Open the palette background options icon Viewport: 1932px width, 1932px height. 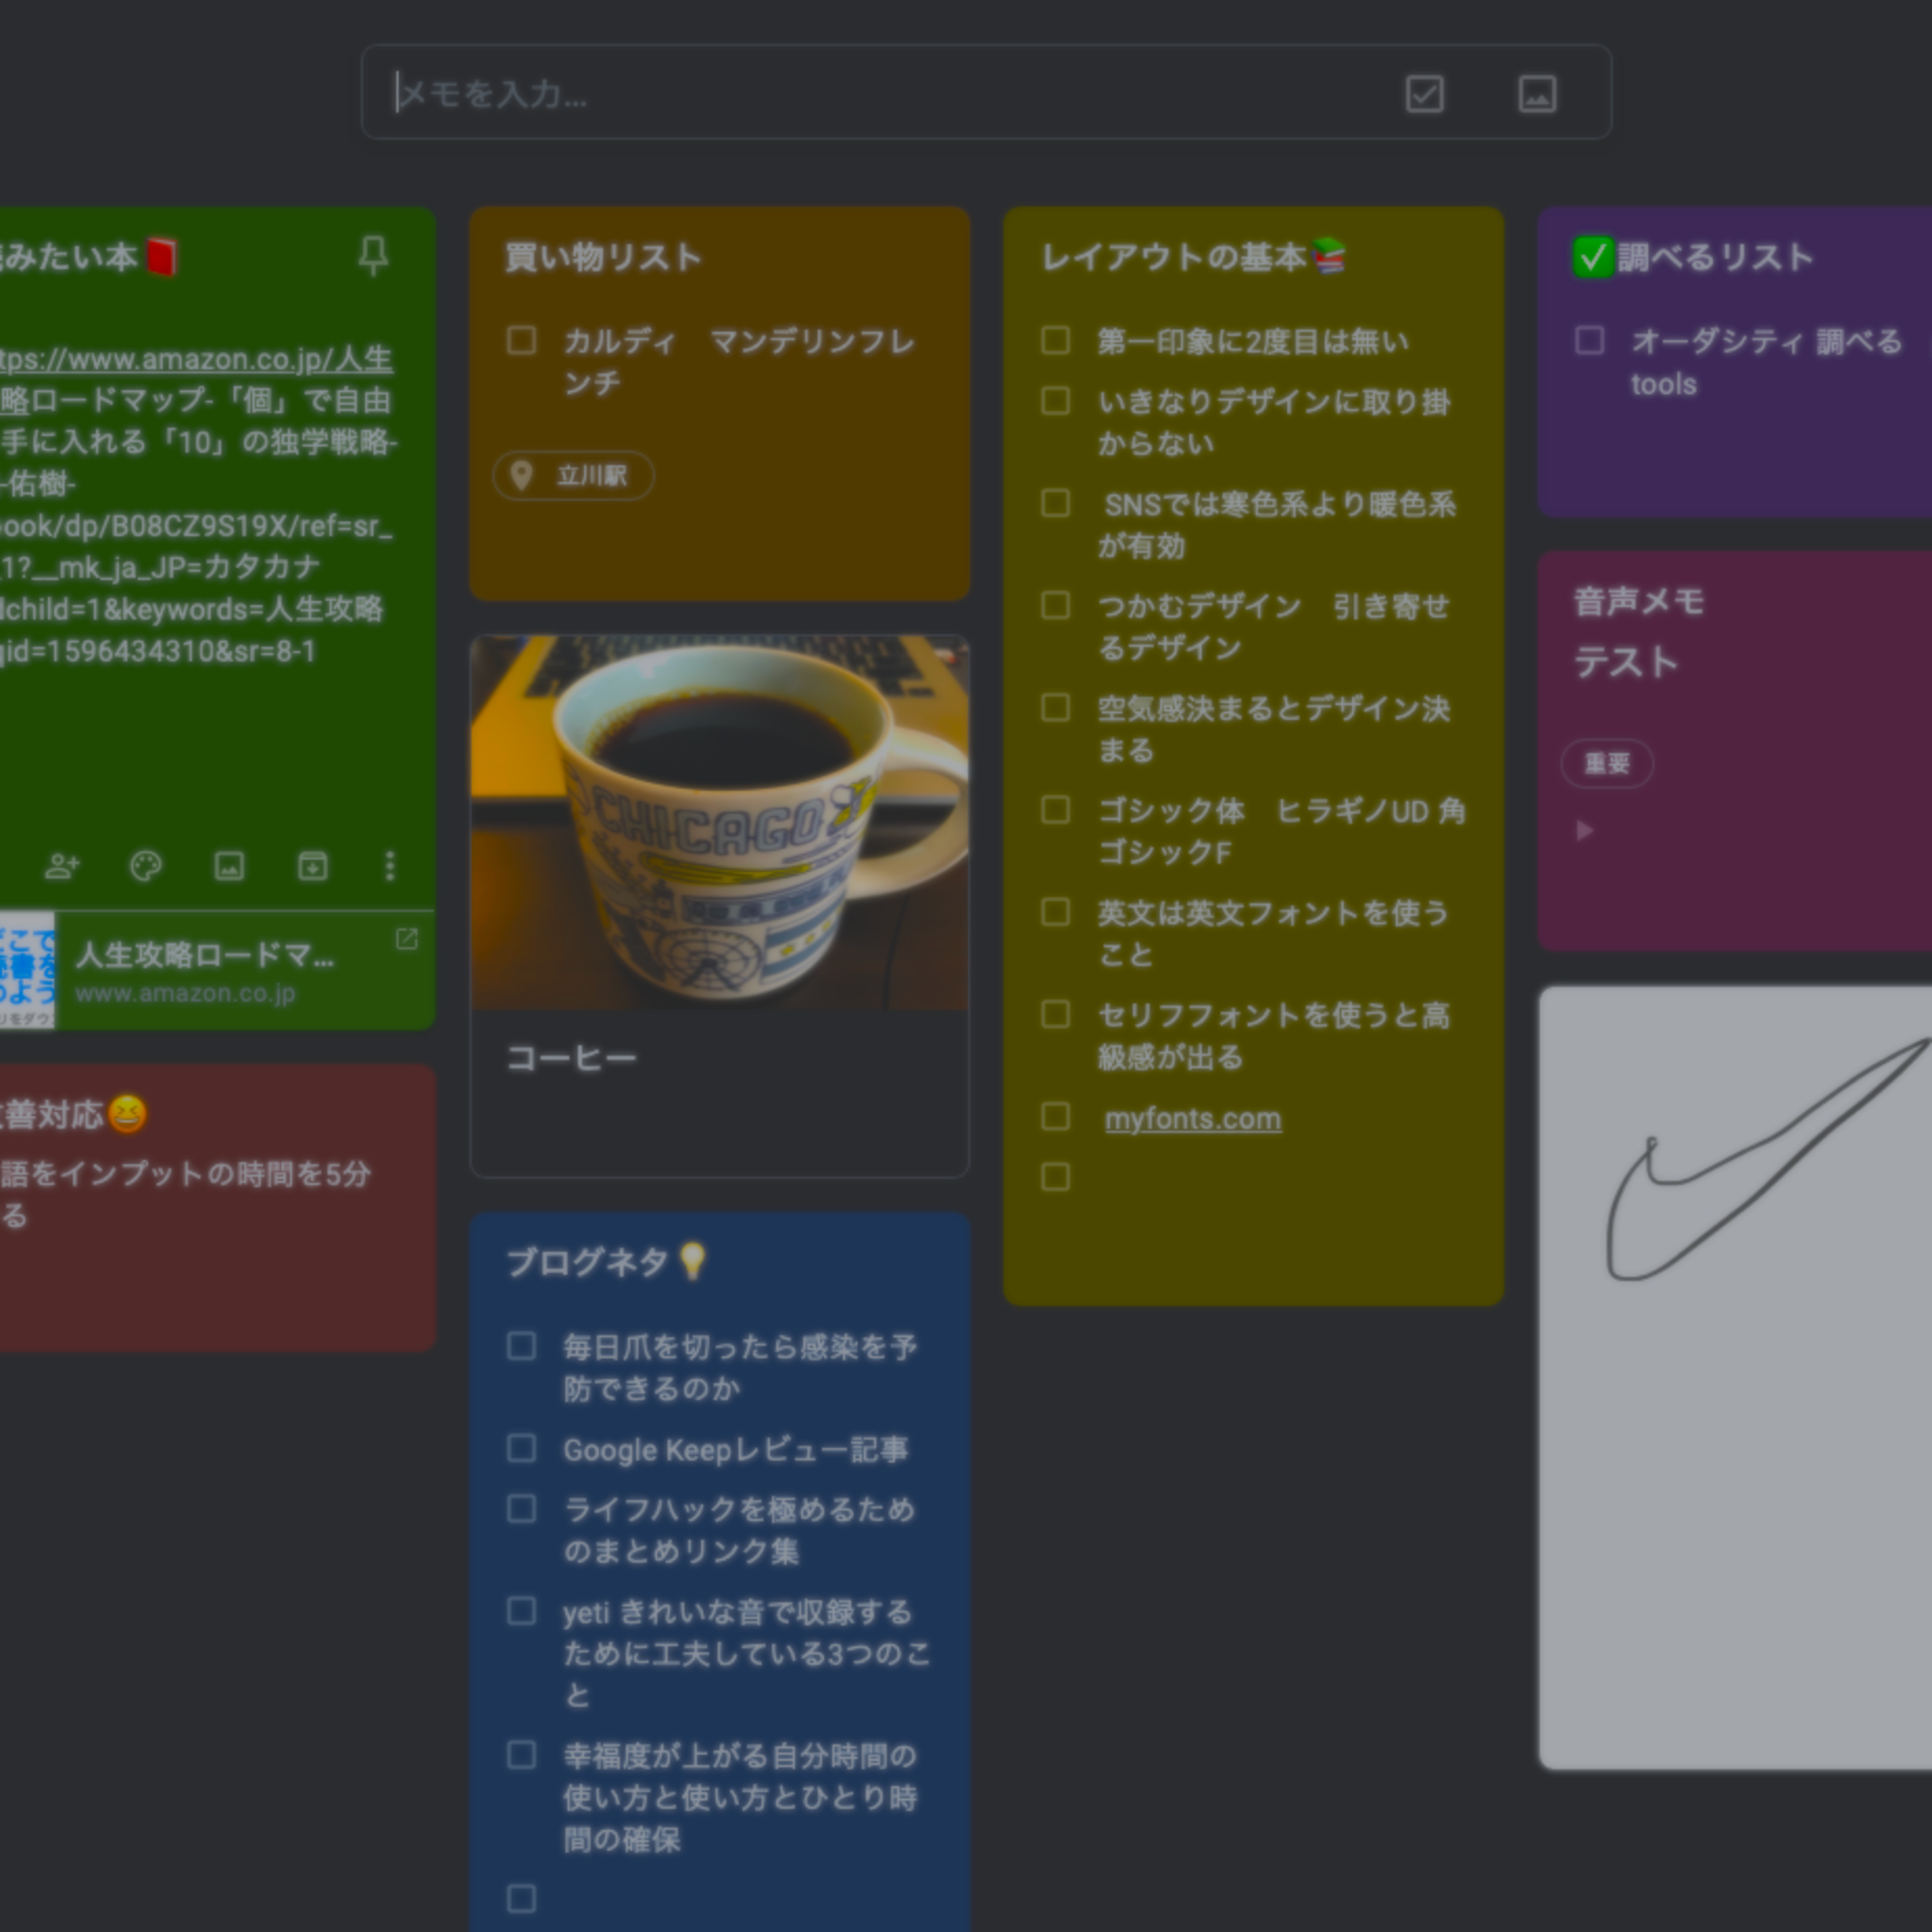[x=146, y=866]
